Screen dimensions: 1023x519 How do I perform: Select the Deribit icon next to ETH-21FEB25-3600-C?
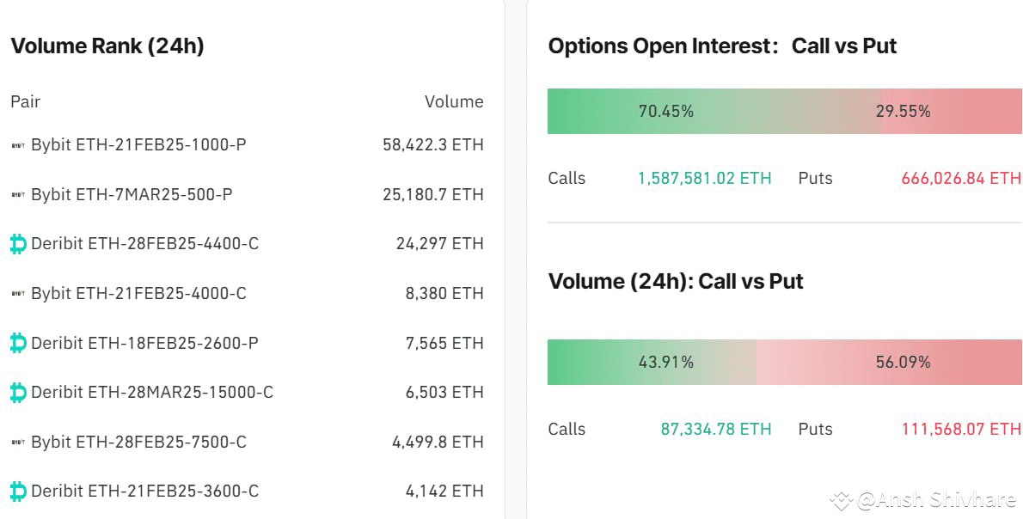click(x=17, y=491)
